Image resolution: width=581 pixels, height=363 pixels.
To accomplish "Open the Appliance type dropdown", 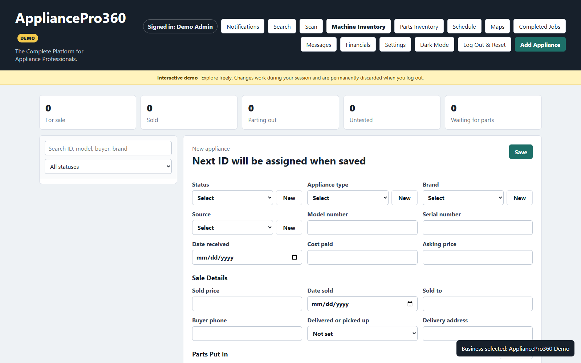I will point(348,198).
